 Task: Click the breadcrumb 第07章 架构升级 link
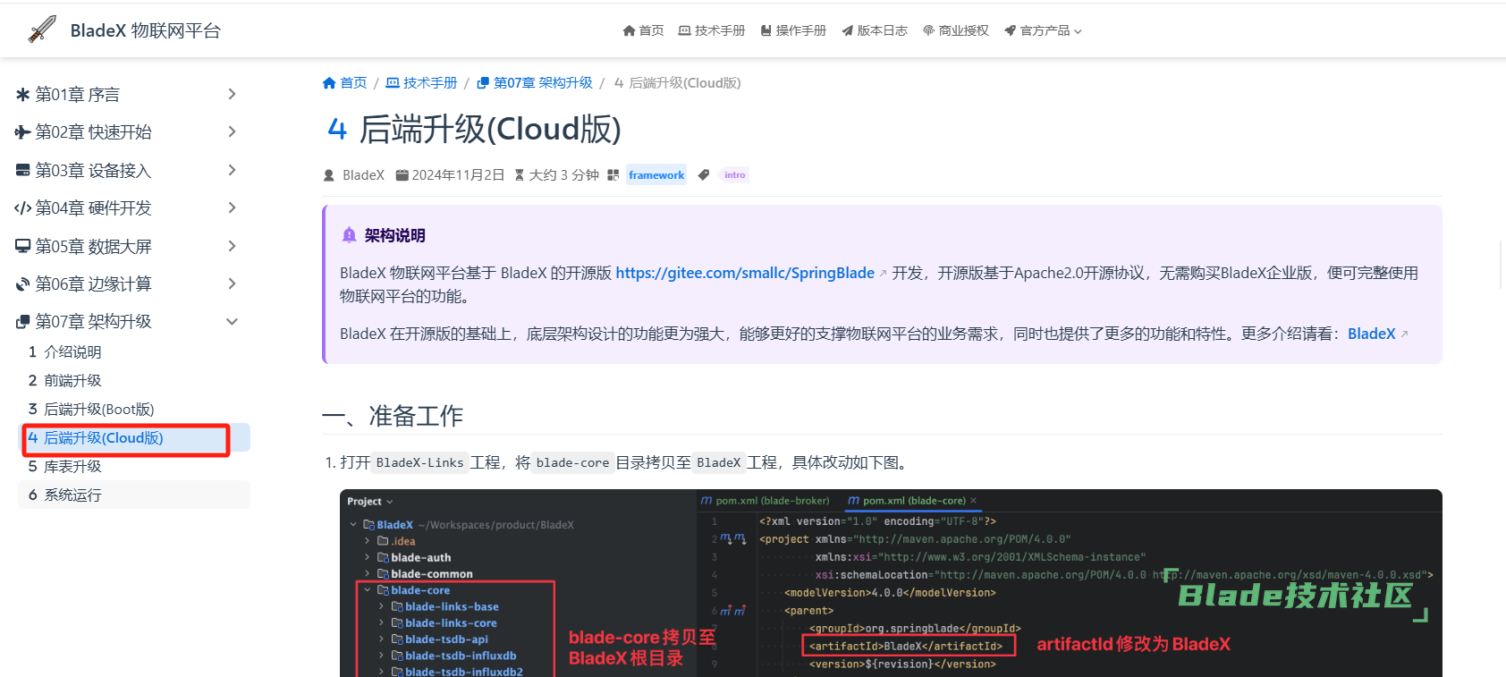tap(535, 83)
